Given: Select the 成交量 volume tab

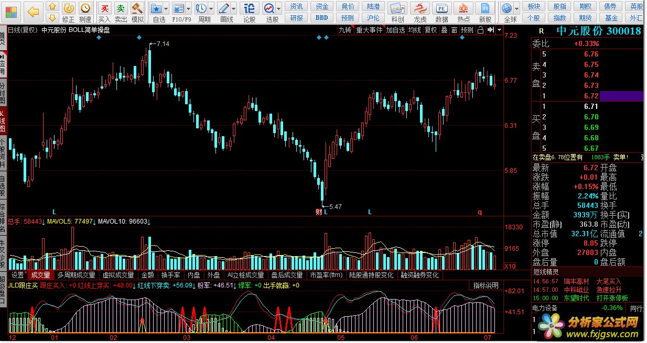Looking at the screenshot, I should 41,275.
